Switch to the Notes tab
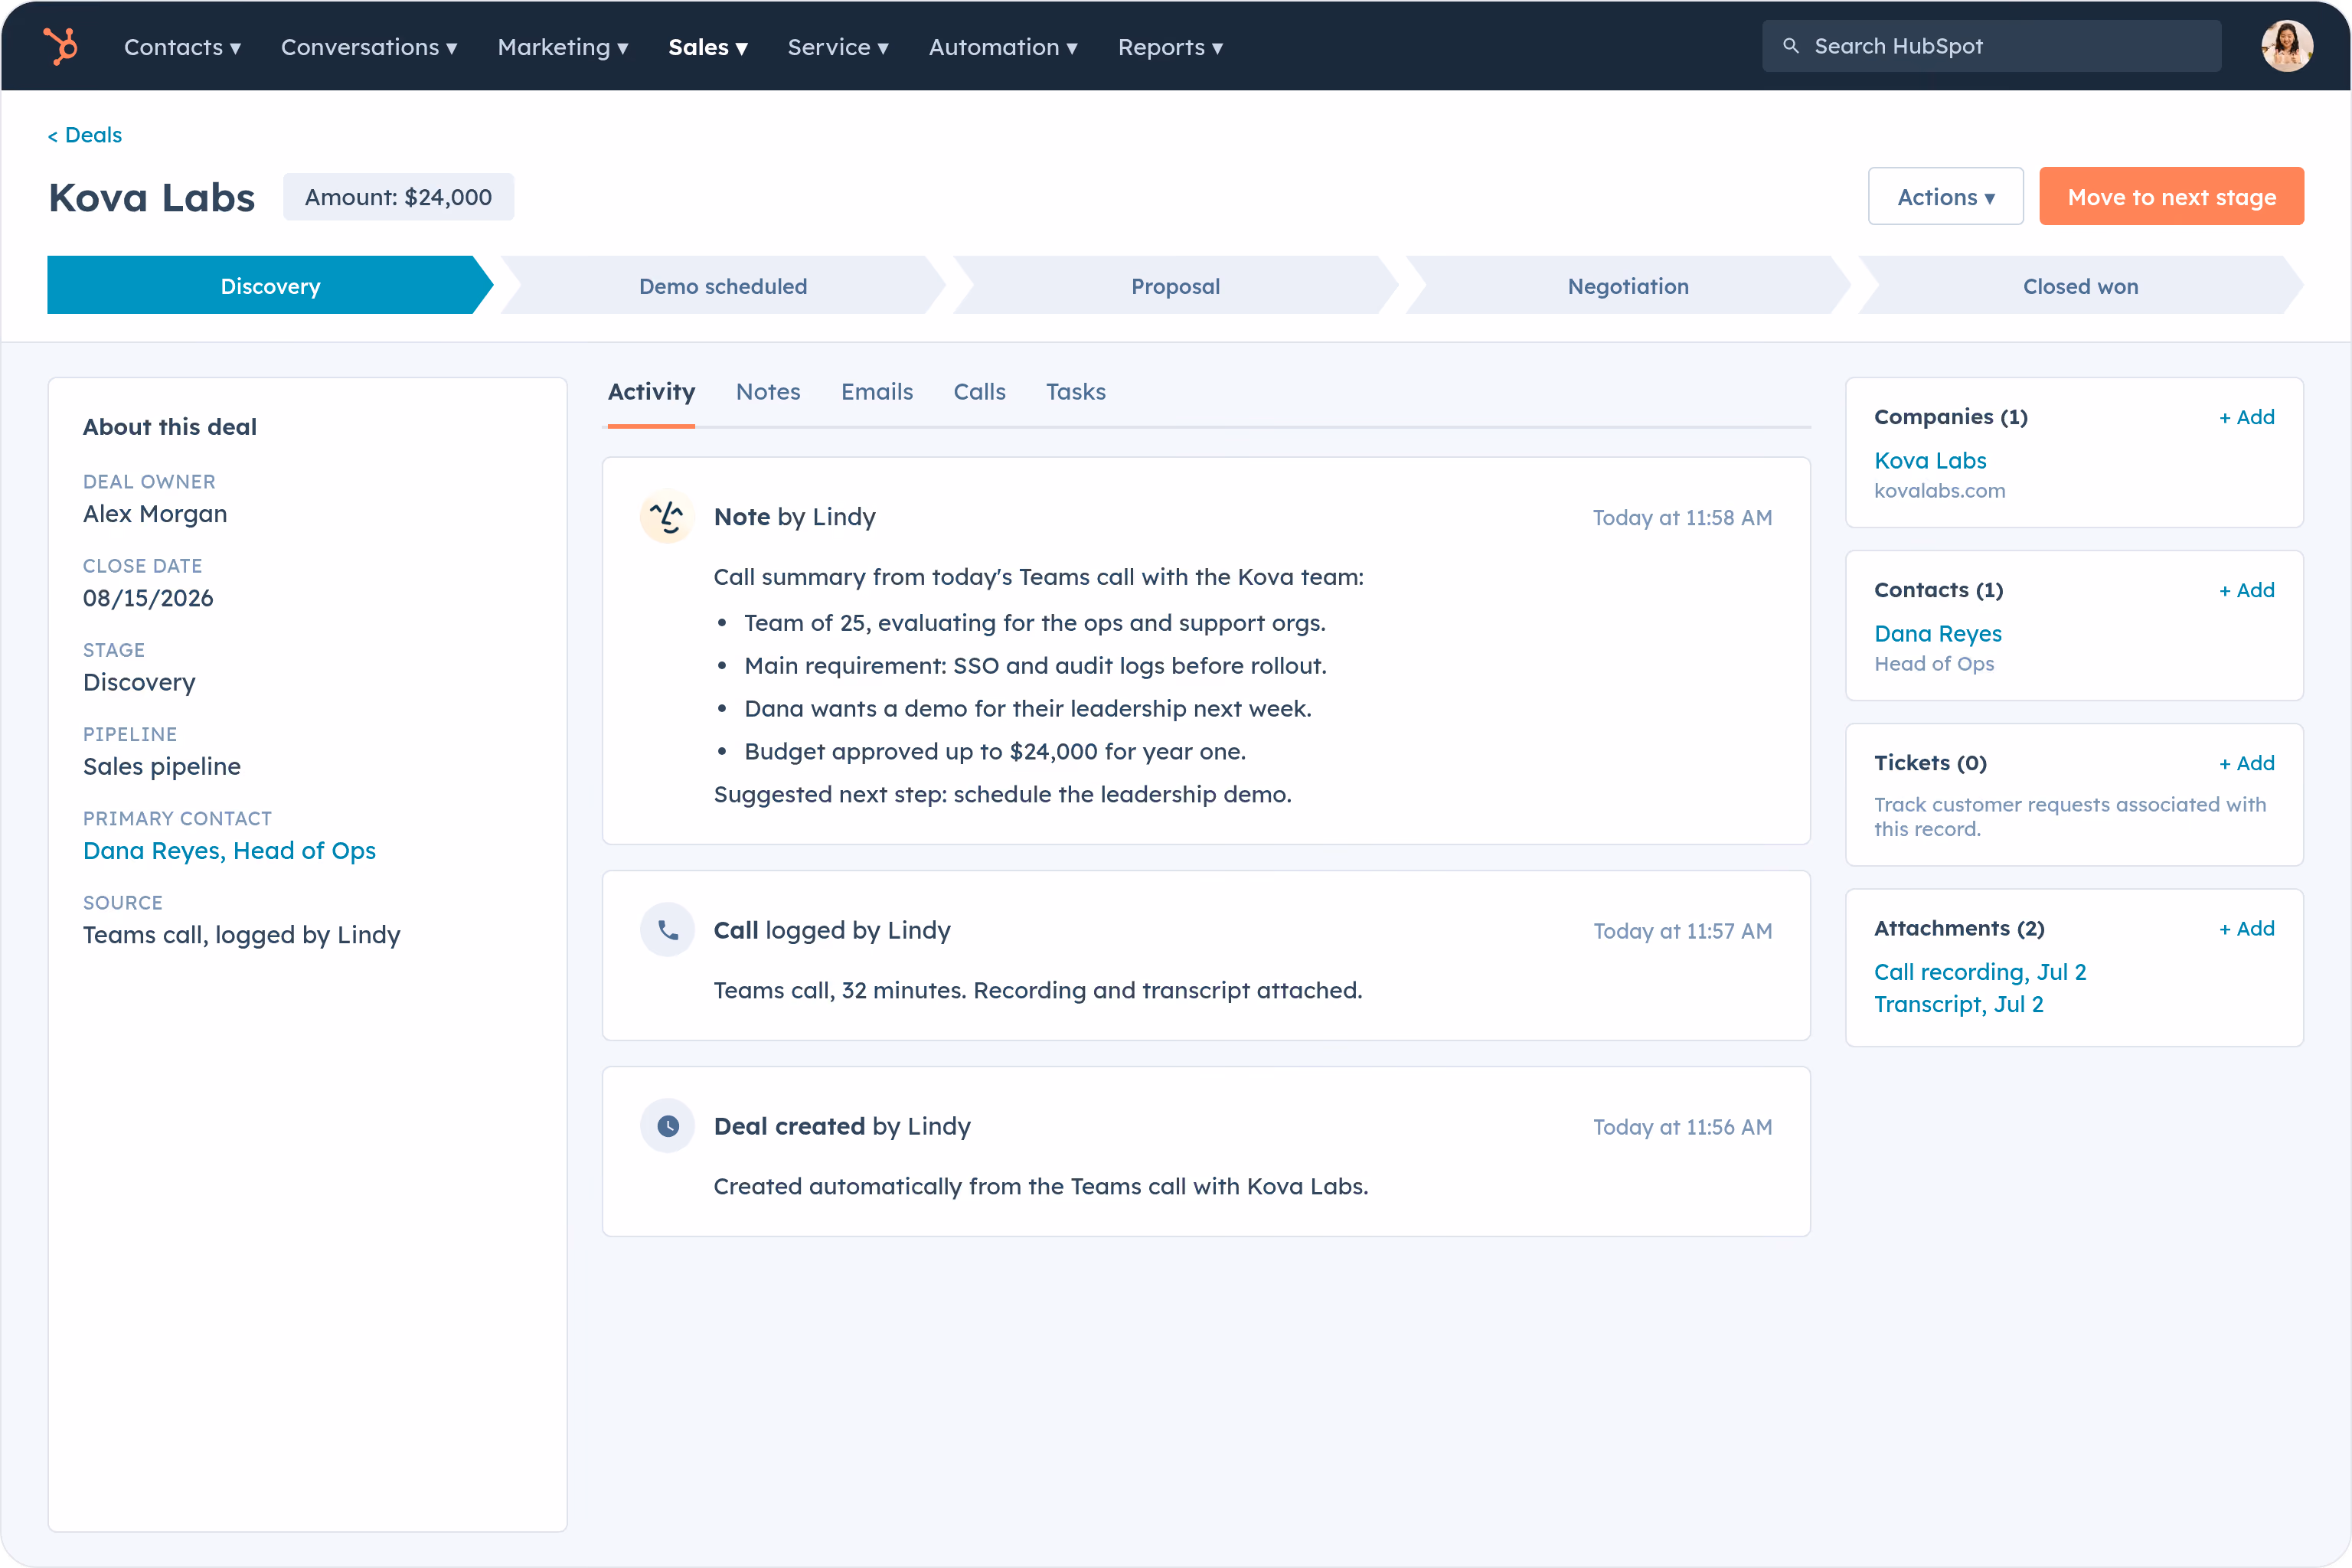 click(x=768, y=392)
